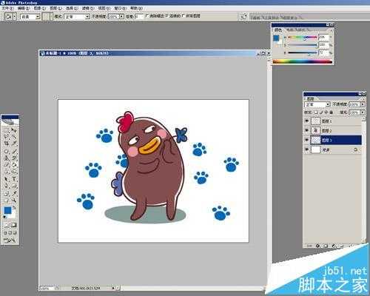Select the Clone Stamp tool
Viewport: 370px width, 296px height.
pyautogui.click(x=7, y=158)
